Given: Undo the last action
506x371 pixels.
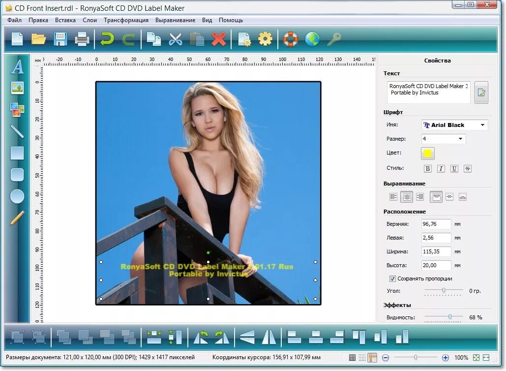Looking at the screenshot, I should 107,39.
